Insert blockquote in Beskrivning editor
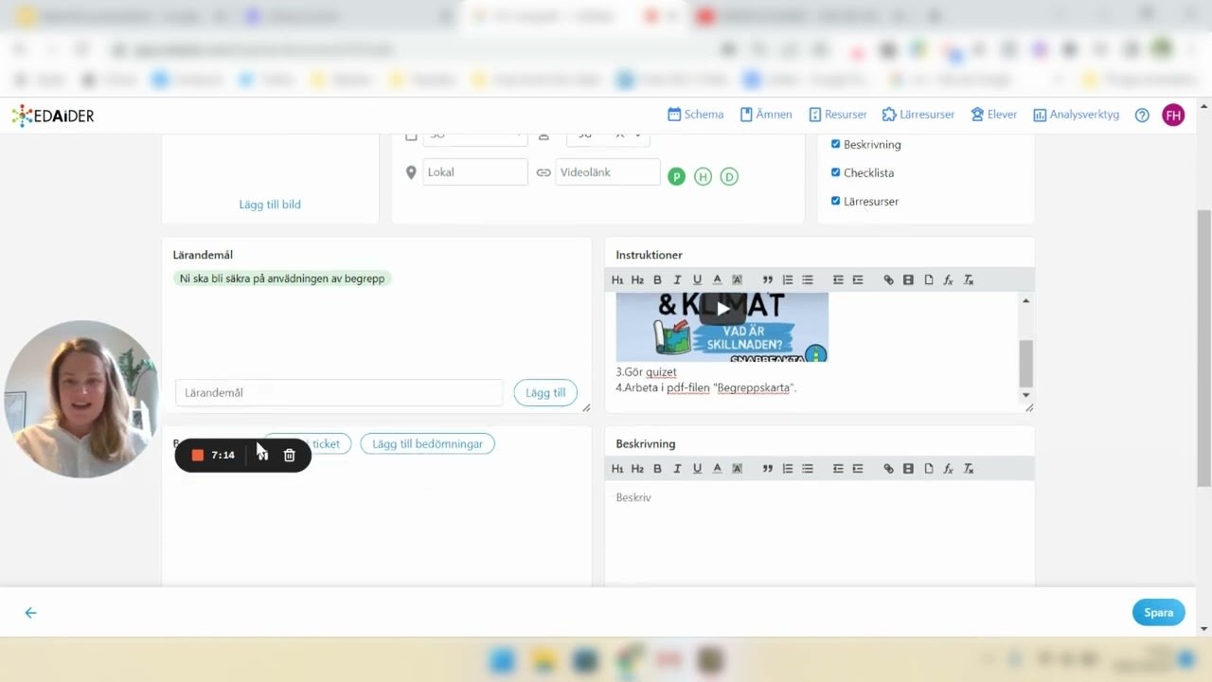 [767, 469]
